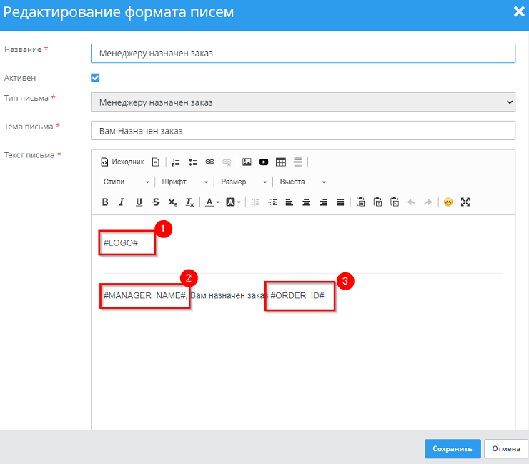Click the Отмена button

505,449
